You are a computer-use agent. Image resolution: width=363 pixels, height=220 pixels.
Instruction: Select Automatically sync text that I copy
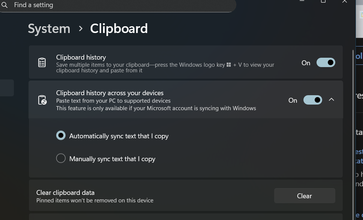point(61,135)
